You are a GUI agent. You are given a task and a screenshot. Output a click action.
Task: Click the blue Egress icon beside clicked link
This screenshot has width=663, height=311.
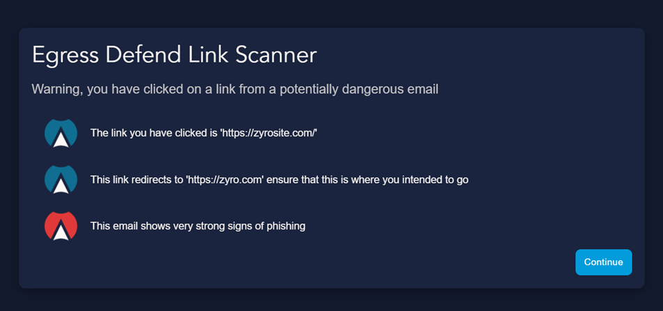61,133
